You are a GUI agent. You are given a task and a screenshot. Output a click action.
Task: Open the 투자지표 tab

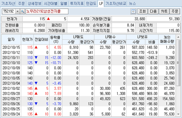(77, 3)
